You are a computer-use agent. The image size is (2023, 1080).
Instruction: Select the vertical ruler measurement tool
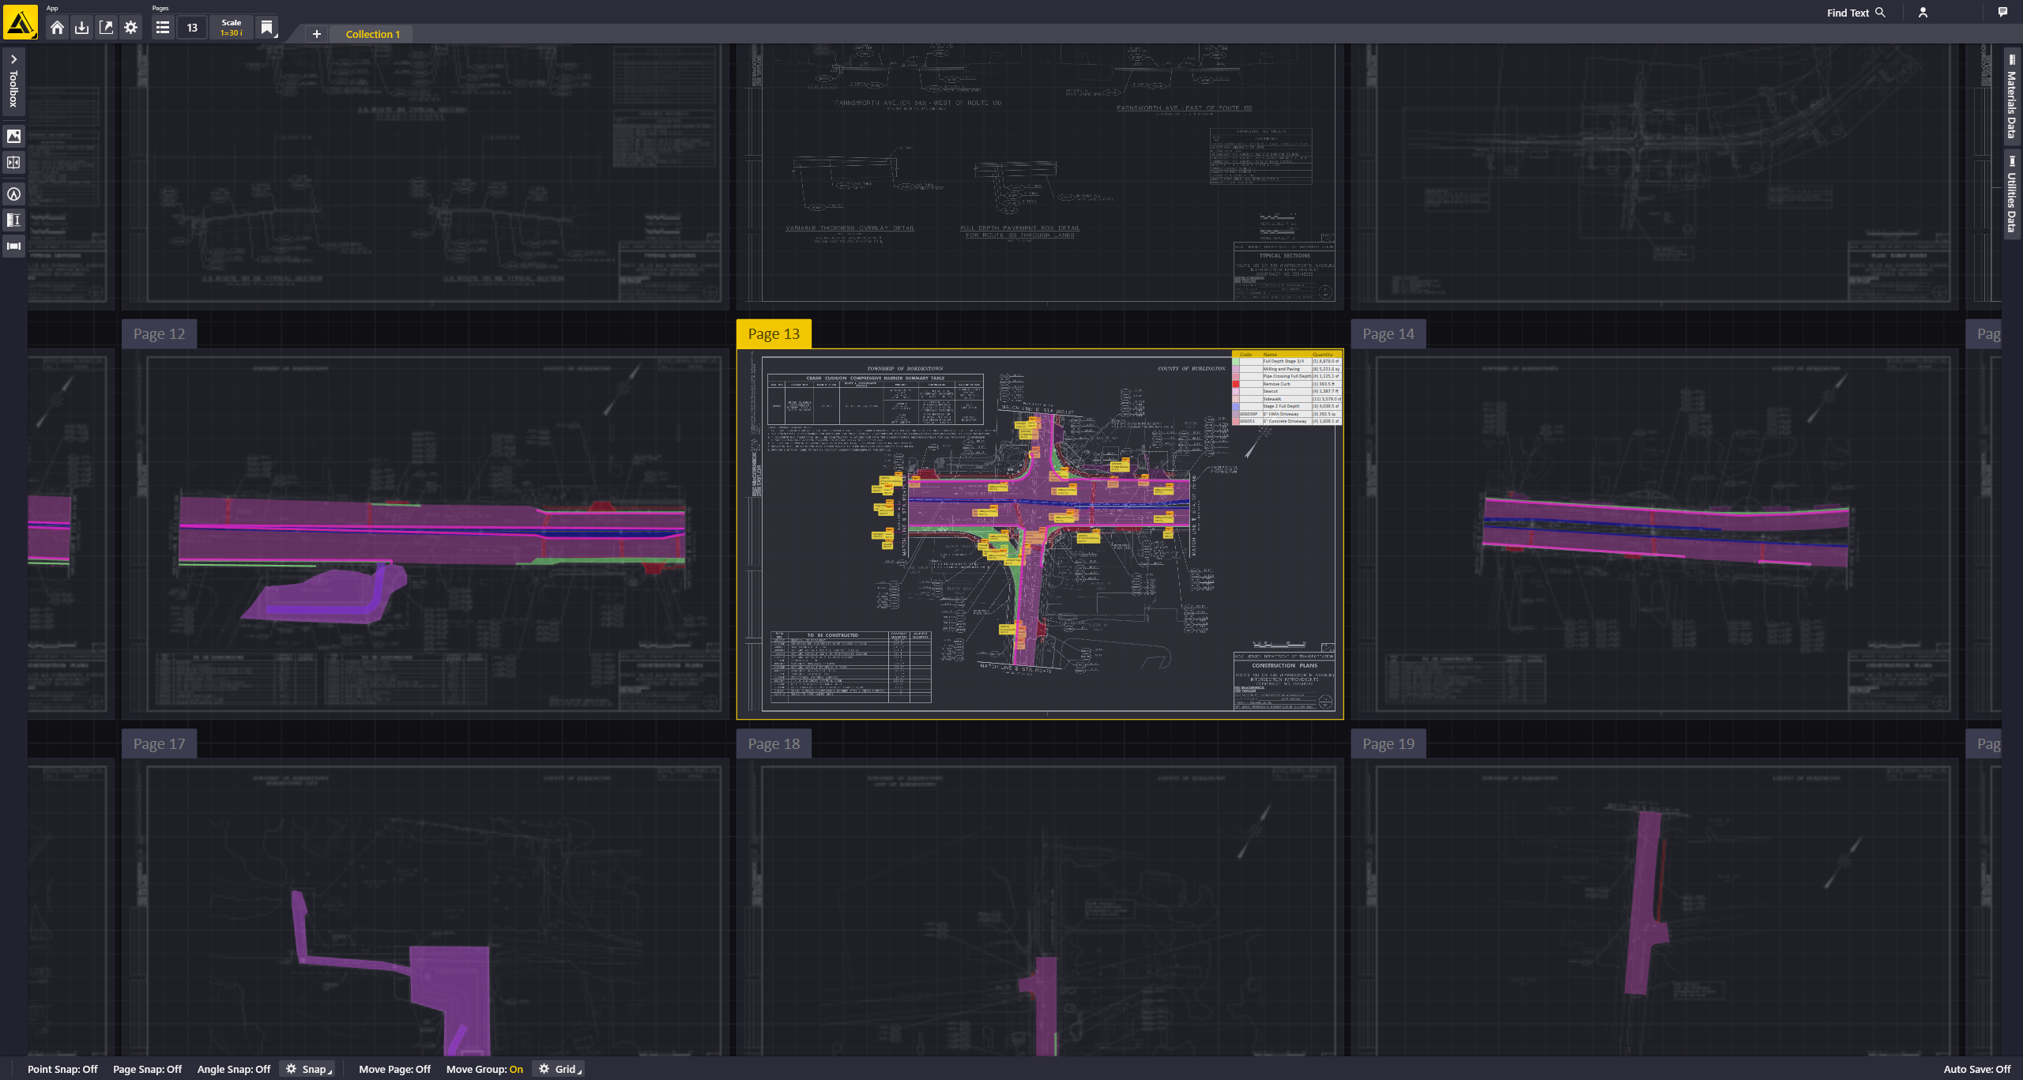tap(13, 220)
